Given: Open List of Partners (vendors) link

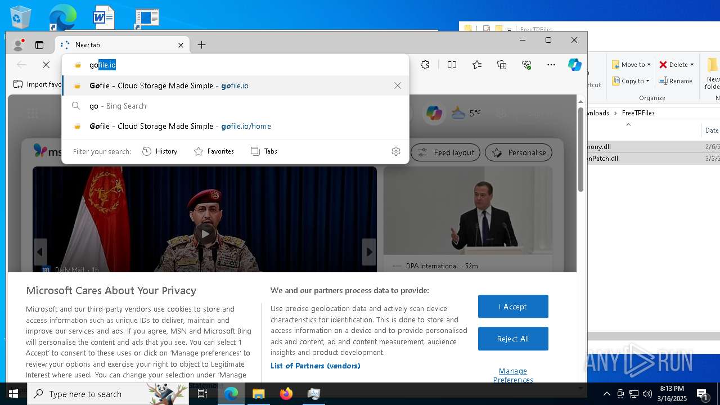Looking at the screenshot, I should tap(315, 366).
